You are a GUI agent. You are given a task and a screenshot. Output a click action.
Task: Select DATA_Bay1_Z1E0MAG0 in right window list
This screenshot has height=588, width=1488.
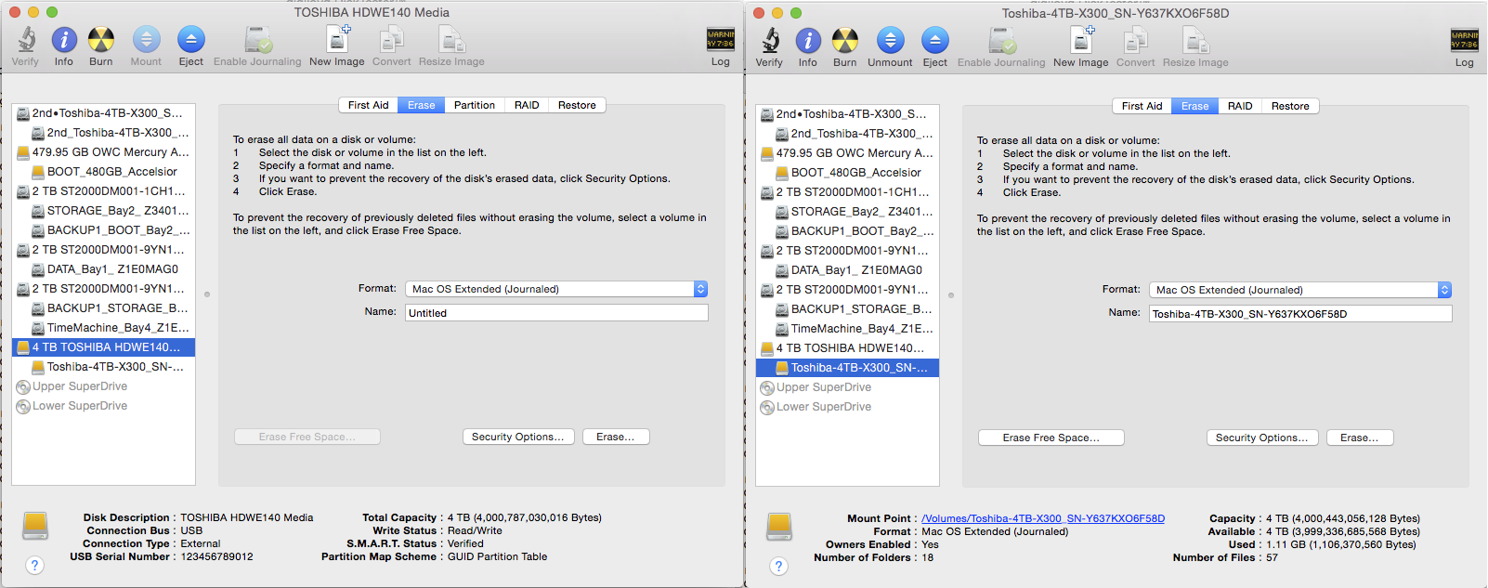847,270
